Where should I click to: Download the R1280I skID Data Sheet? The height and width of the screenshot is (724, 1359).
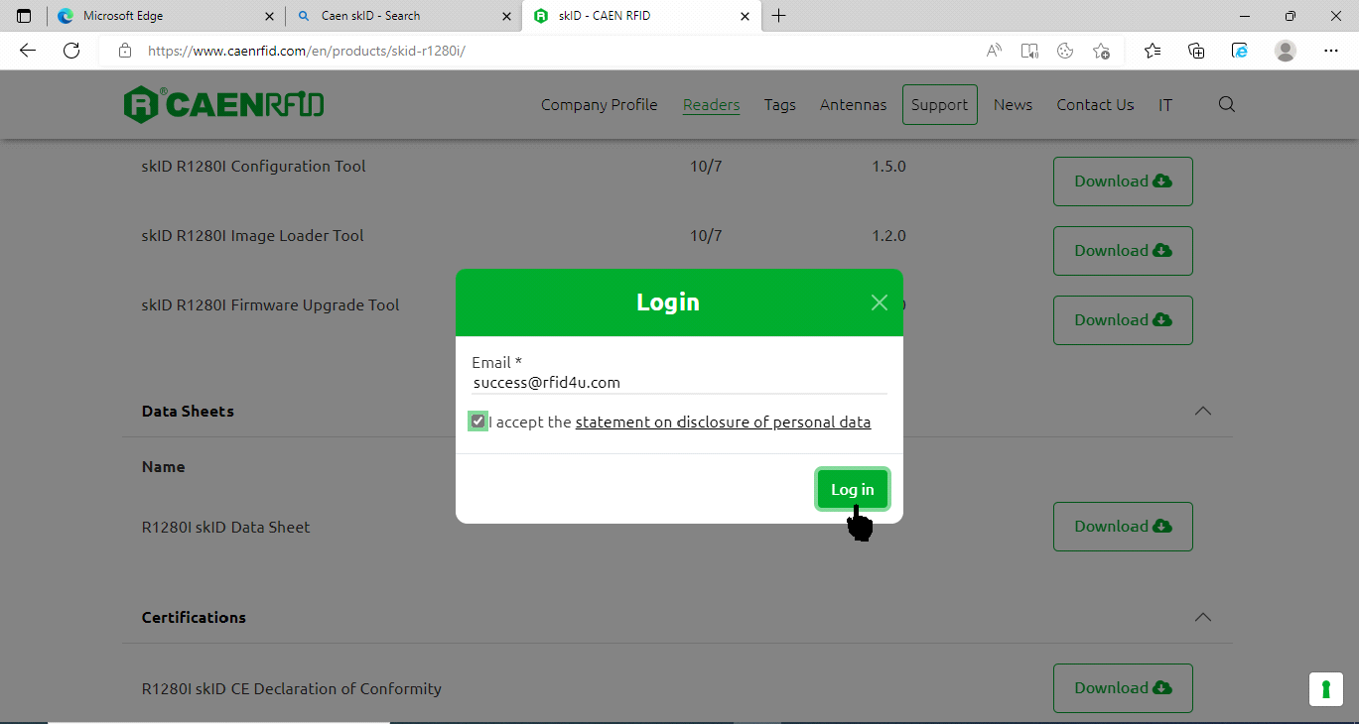click(x=1122, y=527)
